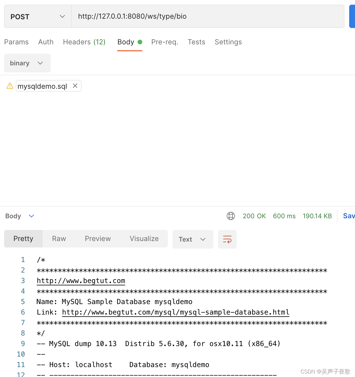Switch to the Params tab
Viewport: 355px width, 377px height.
(x=16, y=42)
